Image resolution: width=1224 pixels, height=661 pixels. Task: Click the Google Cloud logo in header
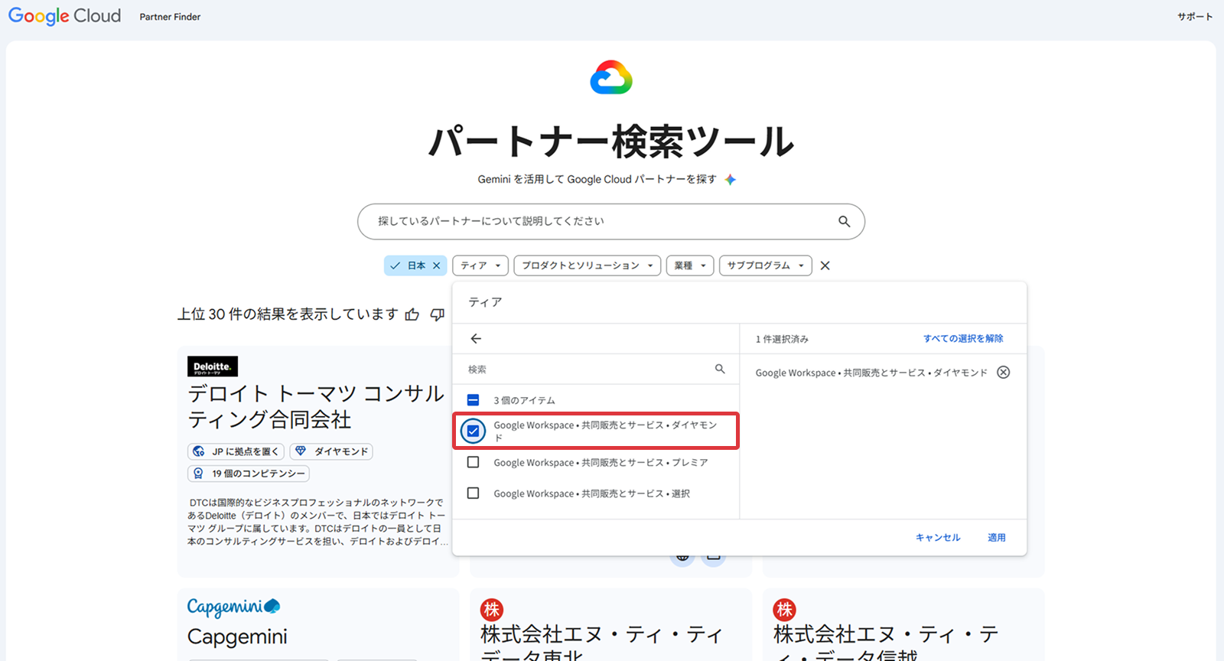click(64, 16)
